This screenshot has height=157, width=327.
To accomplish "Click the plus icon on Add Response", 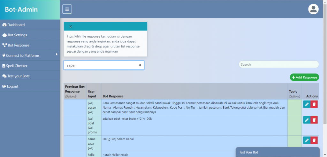I will (x=293, y=77).
